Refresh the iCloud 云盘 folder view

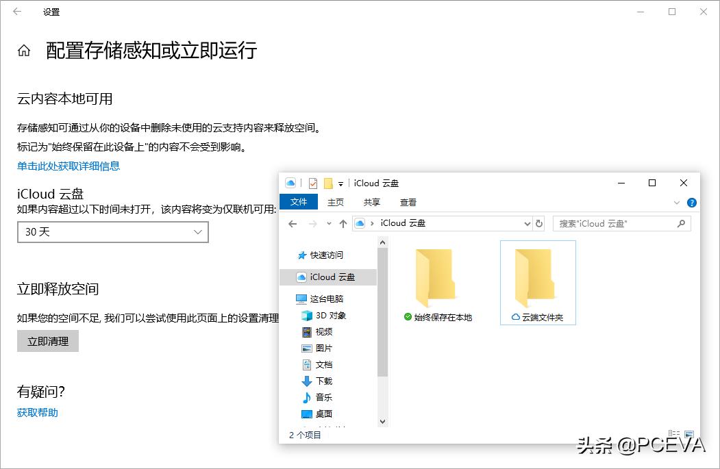coord(540,223)
